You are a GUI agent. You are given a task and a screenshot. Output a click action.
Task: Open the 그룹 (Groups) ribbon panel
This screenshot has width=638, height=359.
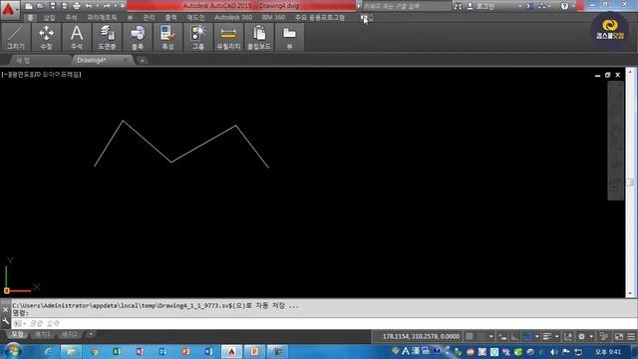tap(198, 37)
